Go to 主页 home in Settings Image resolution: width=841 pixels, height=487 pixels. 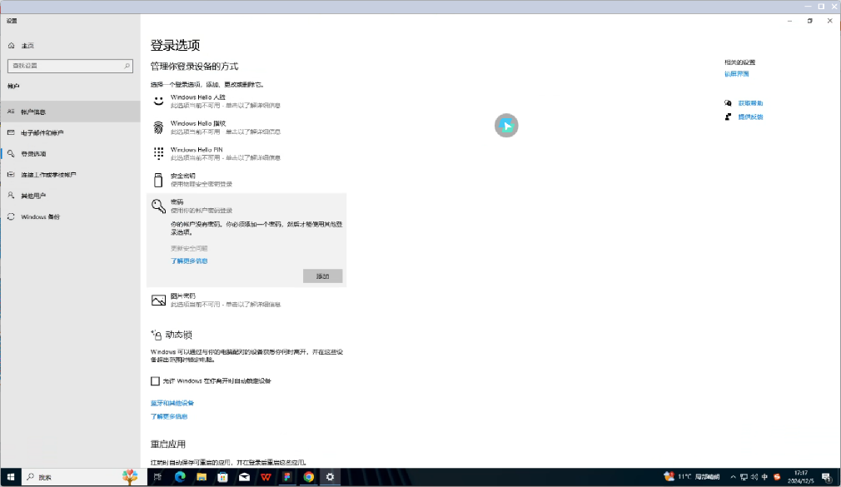(x=27, y=46)
